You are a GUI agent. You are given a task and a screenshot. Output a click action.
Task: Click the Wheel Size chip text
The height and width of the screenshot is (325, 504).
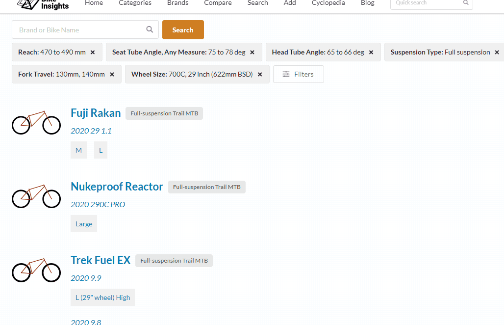(192, 74)
